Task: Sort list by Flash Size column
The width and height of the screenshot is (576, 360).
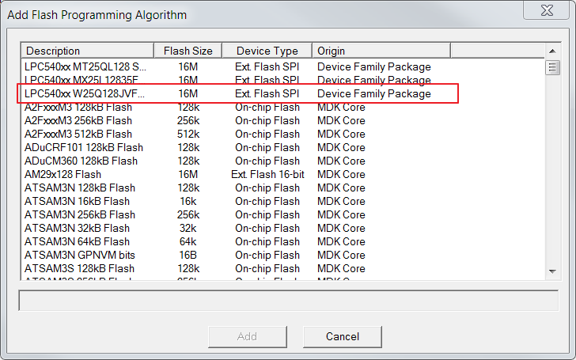Action: [188, 51]
